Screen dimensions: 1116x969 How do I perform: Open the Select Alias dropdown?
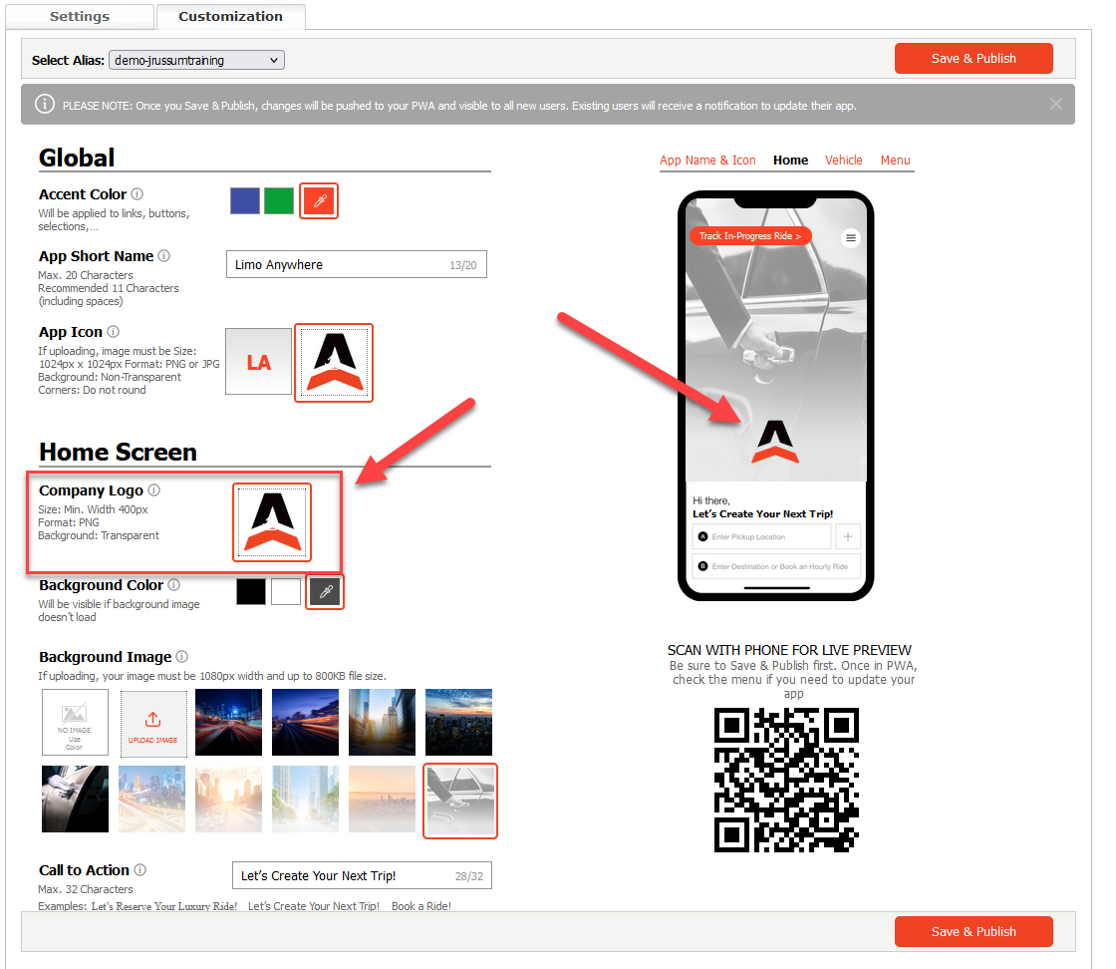[x=196, y=61]
